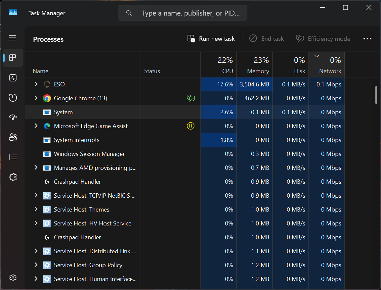Expand Service Host: Themes
This screenshot has width=381, height=290.
[36, 209]
